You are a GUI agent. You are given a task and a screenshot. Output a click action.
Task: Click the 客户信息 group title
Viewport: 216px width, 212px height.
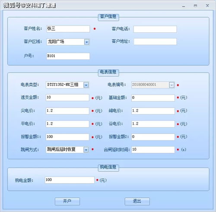click(108, 17)
